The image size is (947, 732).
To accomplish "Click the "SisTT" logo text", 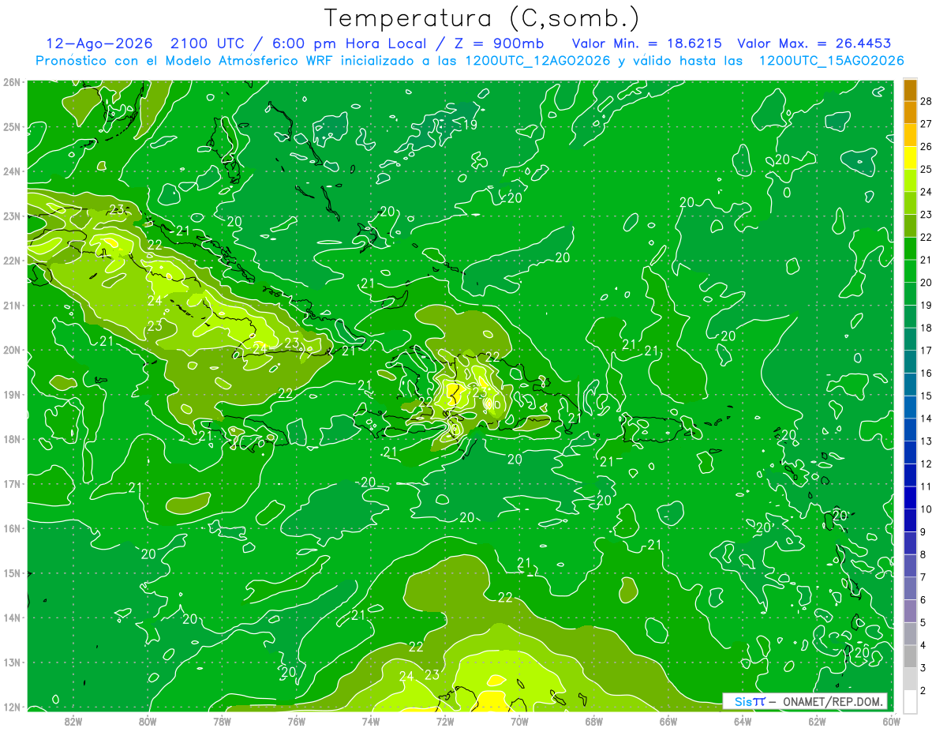I will (750, 701).
